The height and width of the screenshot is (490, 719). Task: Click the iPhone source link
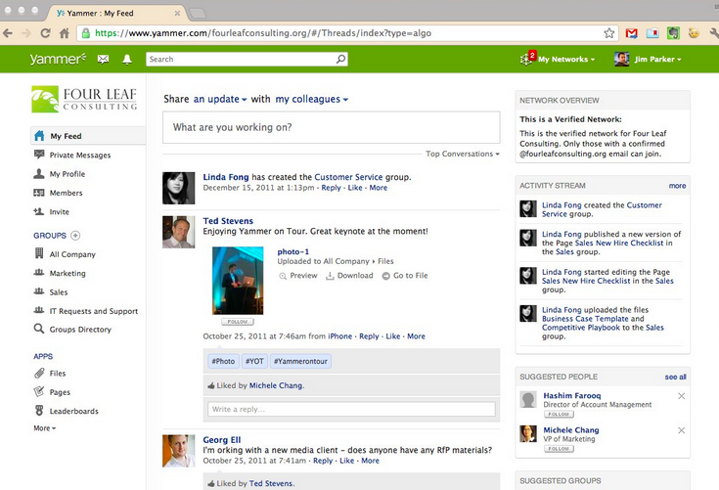tap(340, 336)
